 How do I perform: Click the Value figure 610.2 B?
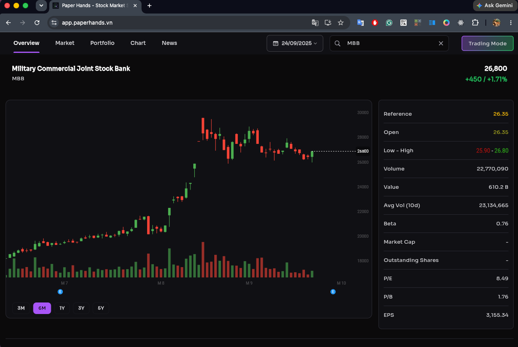499,187
